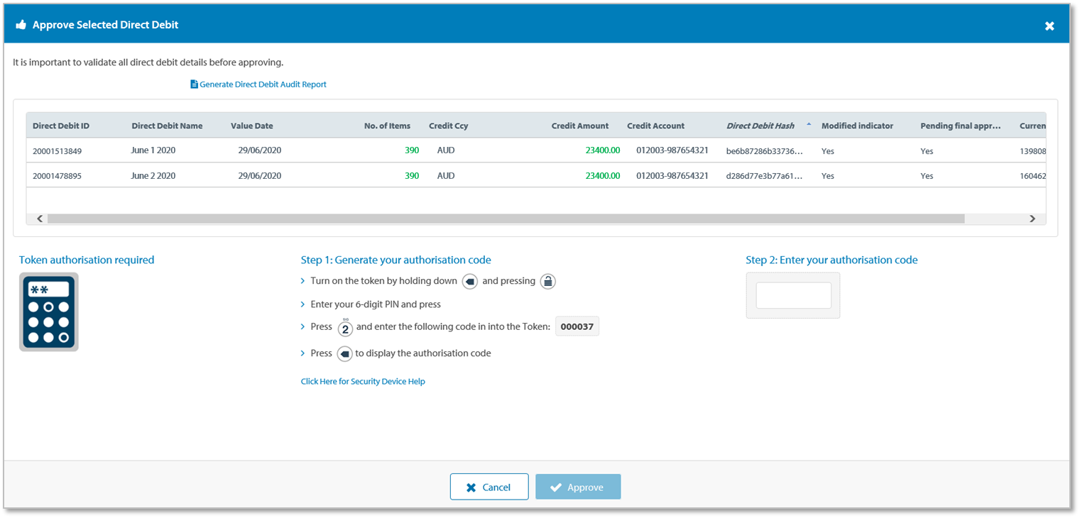
Task: Click the horizontal scrollbar thumb of the table
Action: [506, 219]
